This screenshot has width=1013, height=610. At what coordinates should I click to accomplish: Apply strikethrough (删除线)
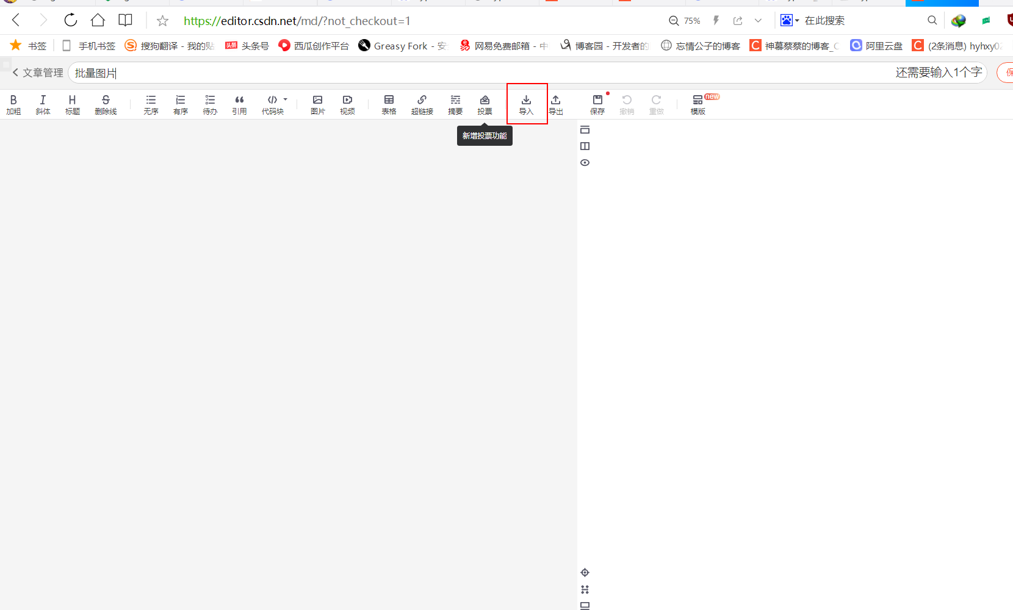(106, 104)
